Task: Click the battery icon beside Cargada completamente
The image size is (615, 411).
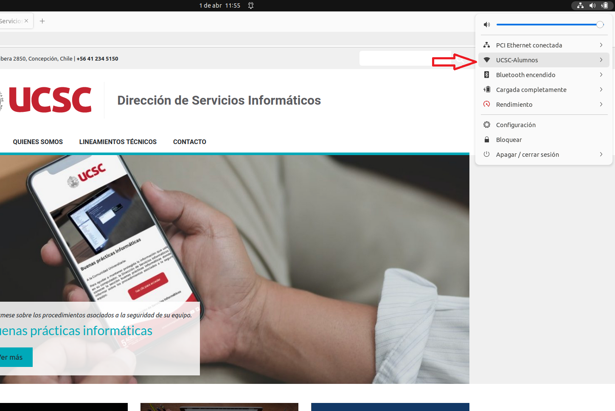Action: click(x=487, y=89)
